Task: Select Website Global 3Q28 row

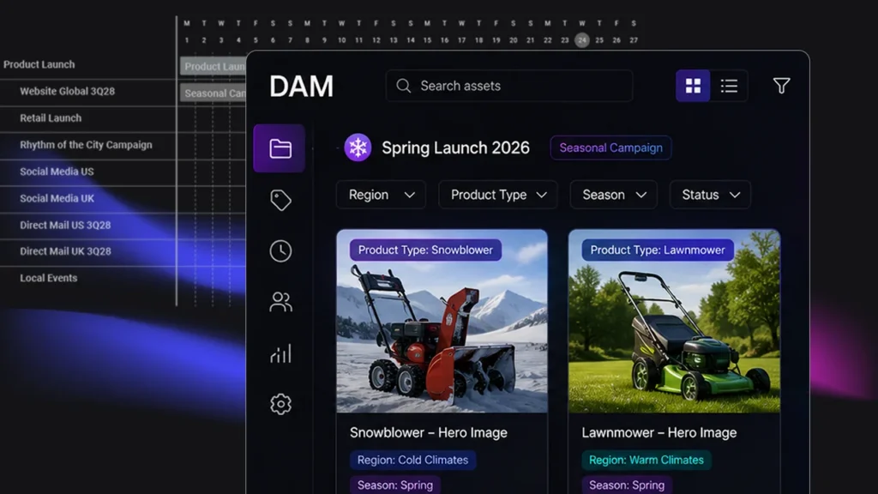Action: pyautogui.click(x=88, y=91)
